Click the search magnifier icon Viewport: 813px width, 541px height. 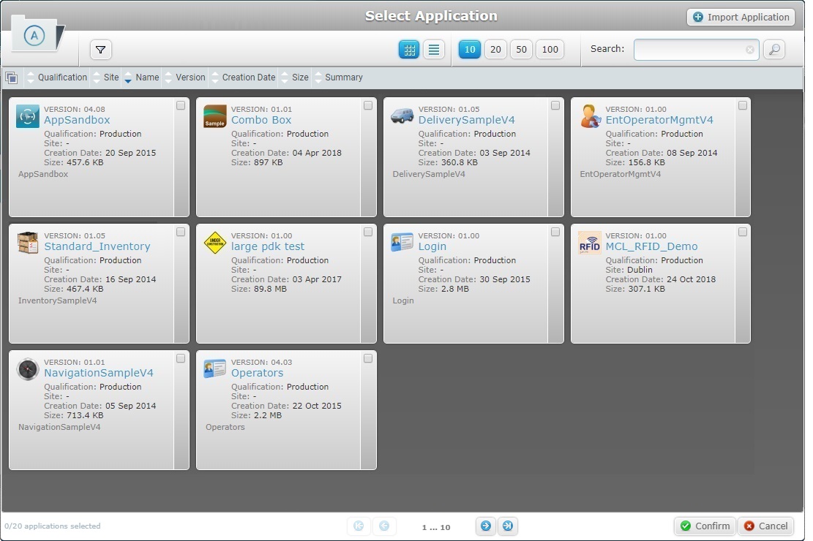coord(773,50)
